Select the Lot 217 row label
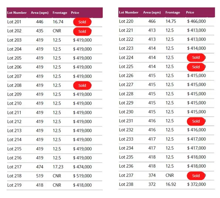The height and width of the screenshot is (198, 220). click(14, 167)
